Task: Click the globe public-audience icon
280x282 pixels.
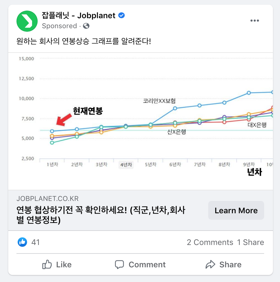Action: [x=86, y=26]
